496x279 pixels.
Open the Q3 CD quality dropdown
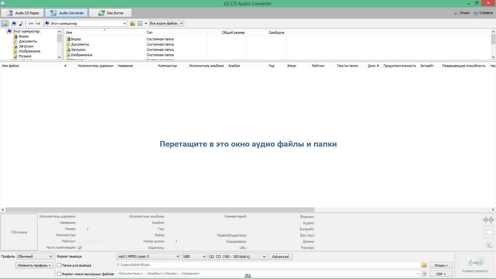[237, 256]
